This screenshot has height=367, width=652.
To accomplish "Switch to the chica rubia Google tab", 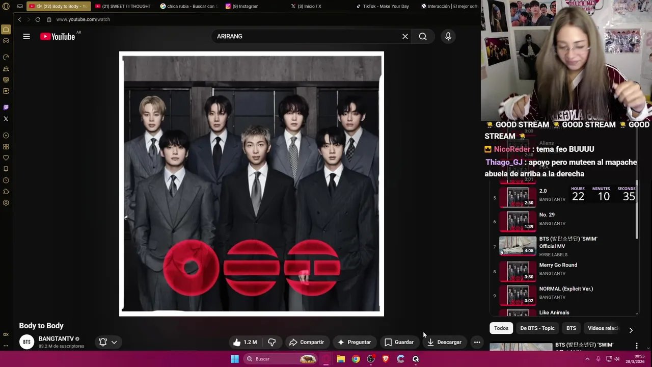I will [189, 6].
